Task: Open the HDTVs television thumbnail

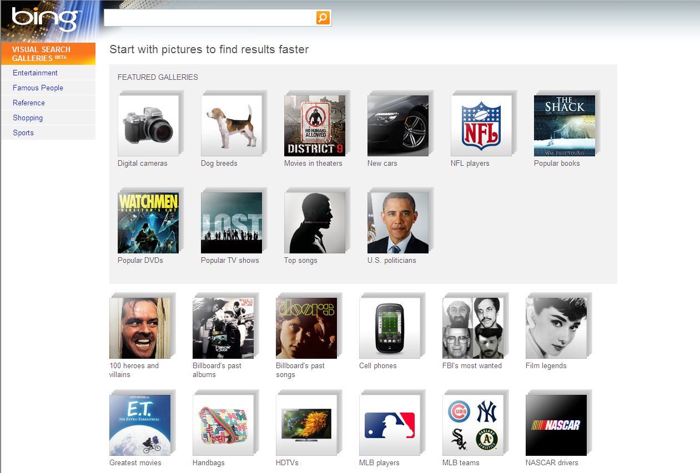Action: pyautogui.click(x=306, y=425)
